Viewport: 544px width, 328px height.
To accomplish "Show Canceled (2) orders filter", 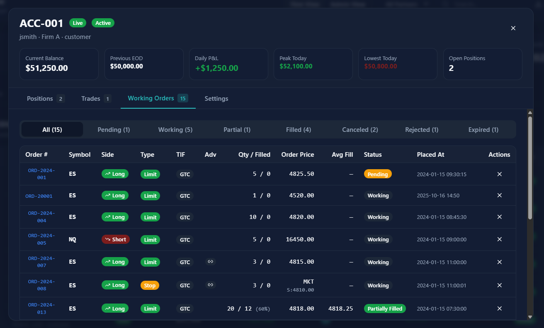I will 360,130.
